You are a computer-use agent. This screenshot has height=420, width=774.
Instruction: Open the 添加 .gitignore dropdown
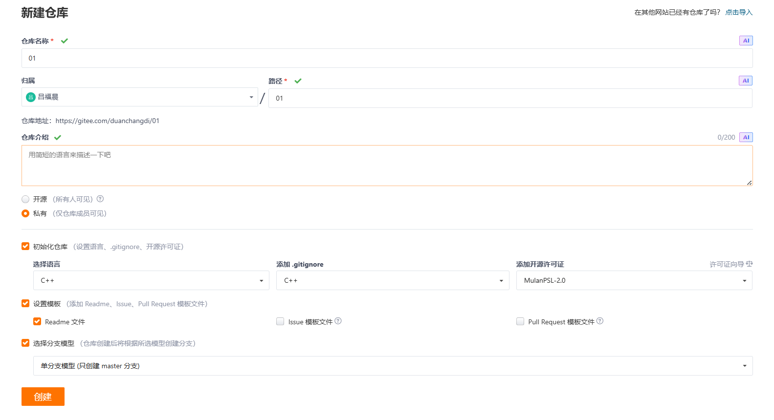(392, 280)
